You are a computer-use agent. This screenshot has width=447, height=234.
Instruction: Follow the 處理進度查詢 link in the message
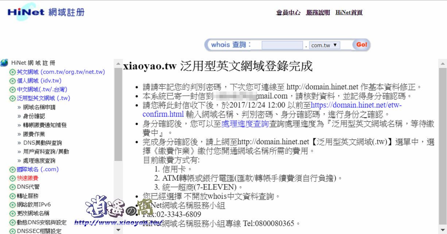(245, 124)
